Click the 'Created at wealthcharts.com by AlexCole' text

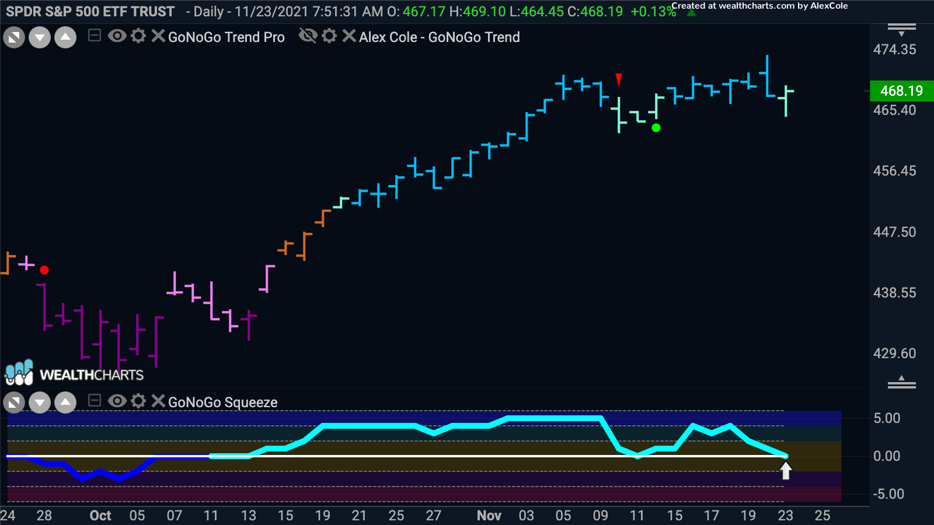point(760,6)
